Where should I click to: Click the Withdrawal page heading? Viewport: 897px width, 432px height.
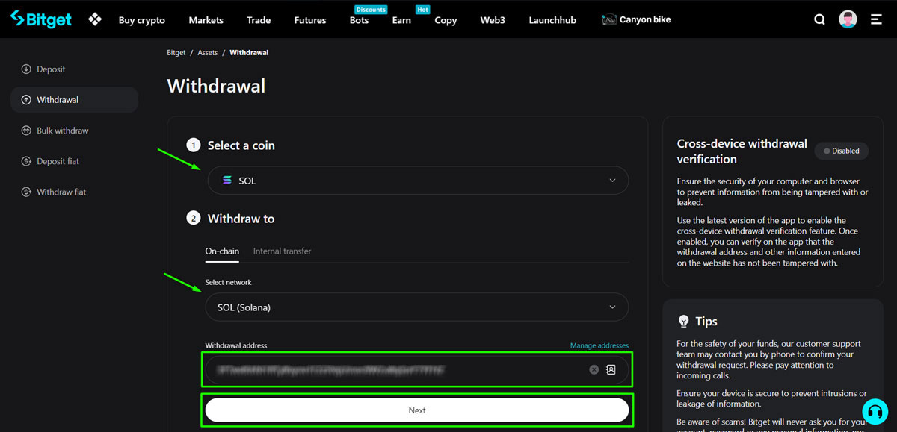(x=216, y=86)
